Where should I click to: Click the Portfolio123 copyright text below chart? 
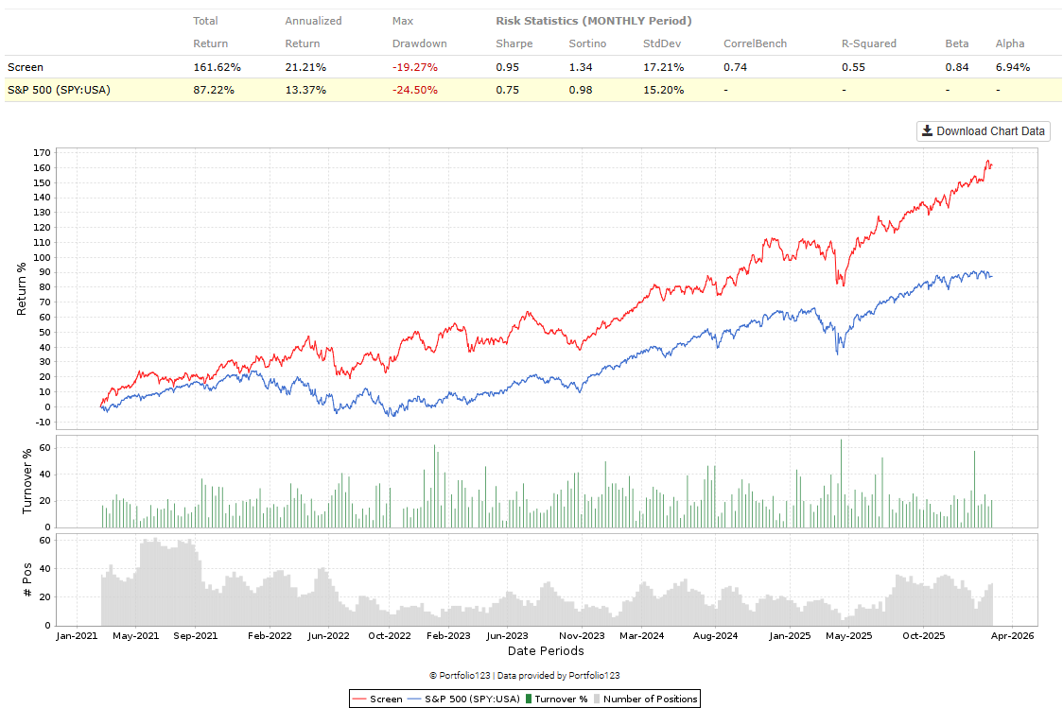(524, 676)
